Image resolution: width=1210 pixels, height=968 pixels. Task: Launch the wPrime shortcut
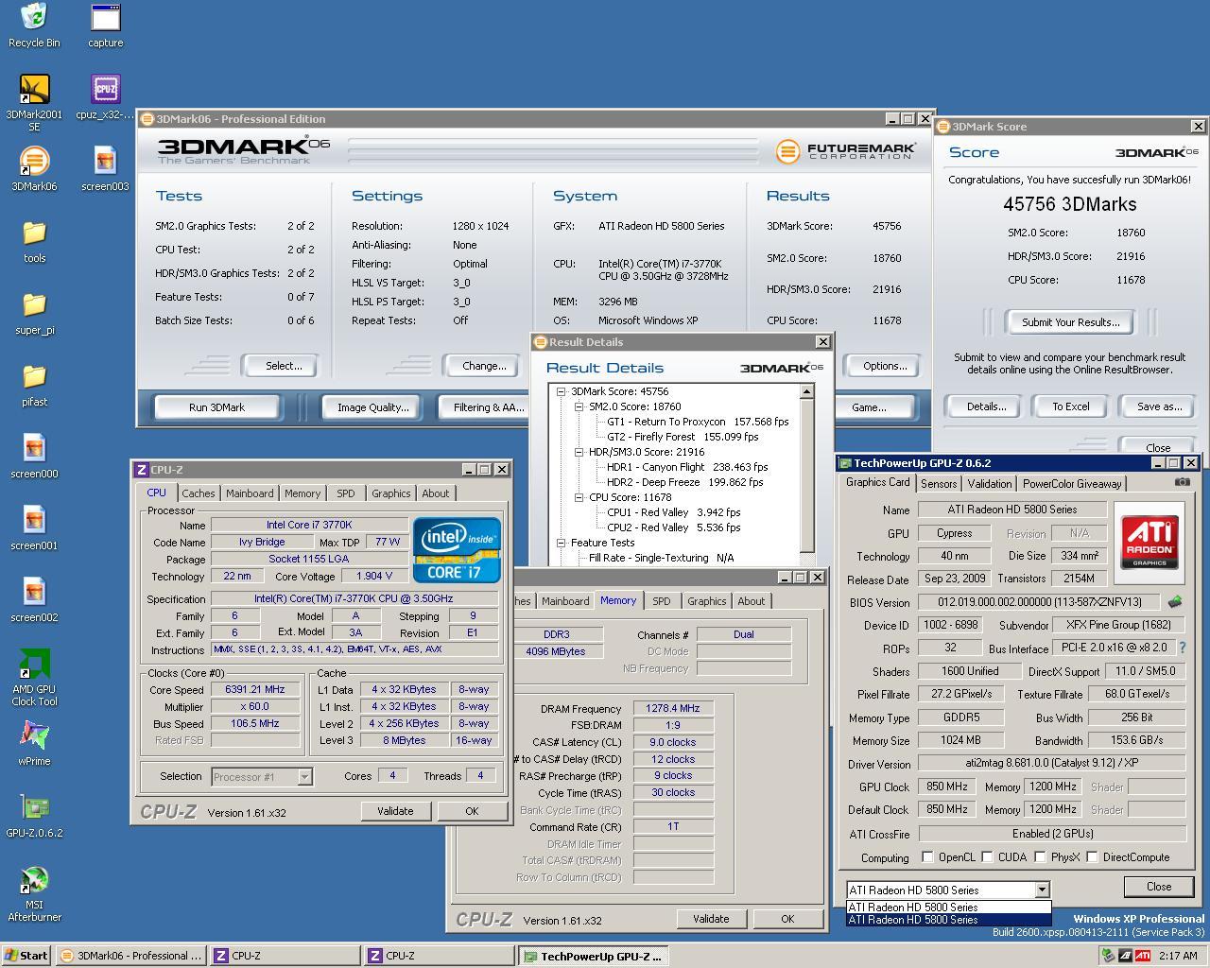click(34, 744)
